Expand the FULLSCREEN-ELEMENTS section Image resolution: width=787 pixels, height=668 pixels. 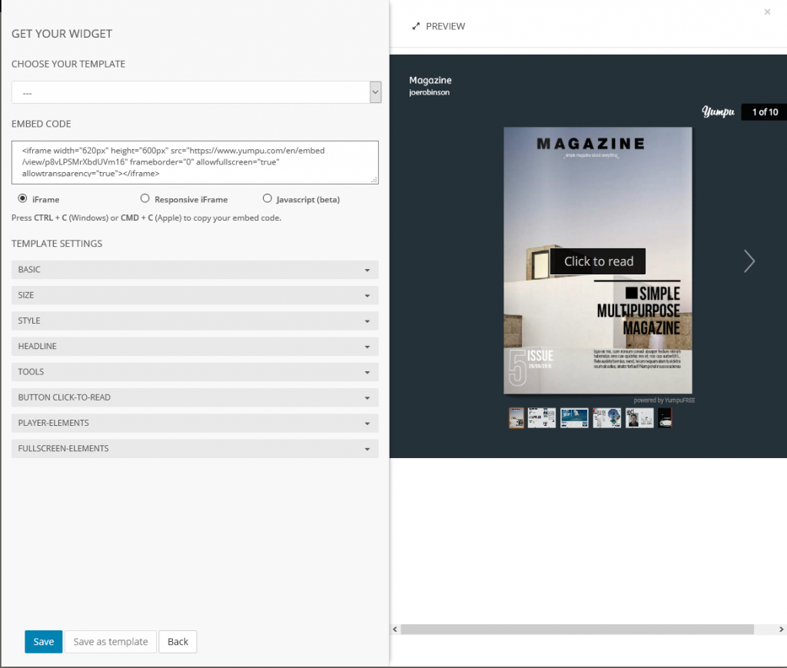[x=194, y=449]
